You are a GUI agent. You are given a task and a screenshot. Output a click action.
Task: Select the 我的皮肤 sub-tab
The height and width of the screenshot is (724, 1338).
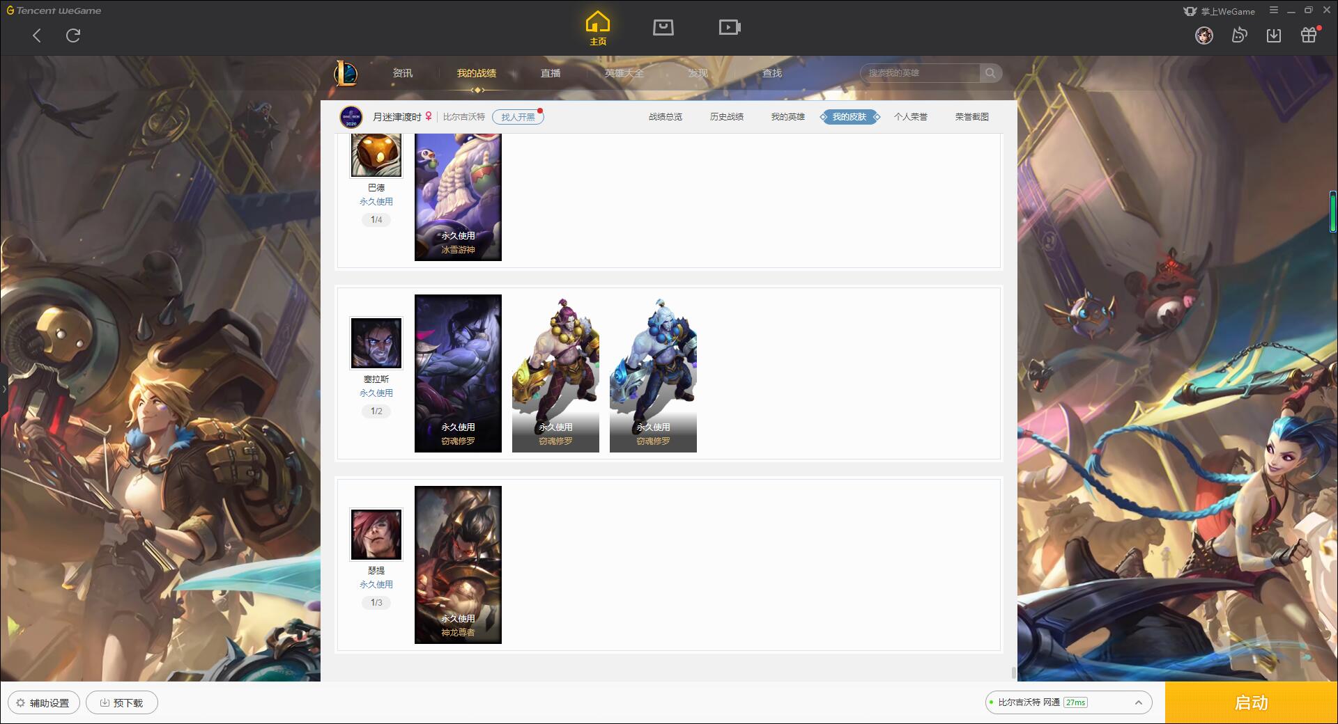849,117
